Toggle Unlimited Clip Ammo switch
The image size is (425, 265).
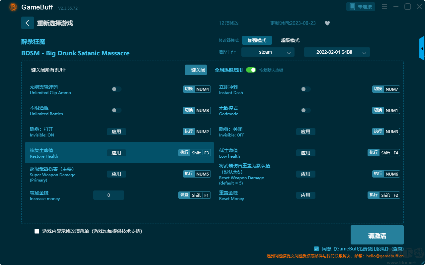117,89
